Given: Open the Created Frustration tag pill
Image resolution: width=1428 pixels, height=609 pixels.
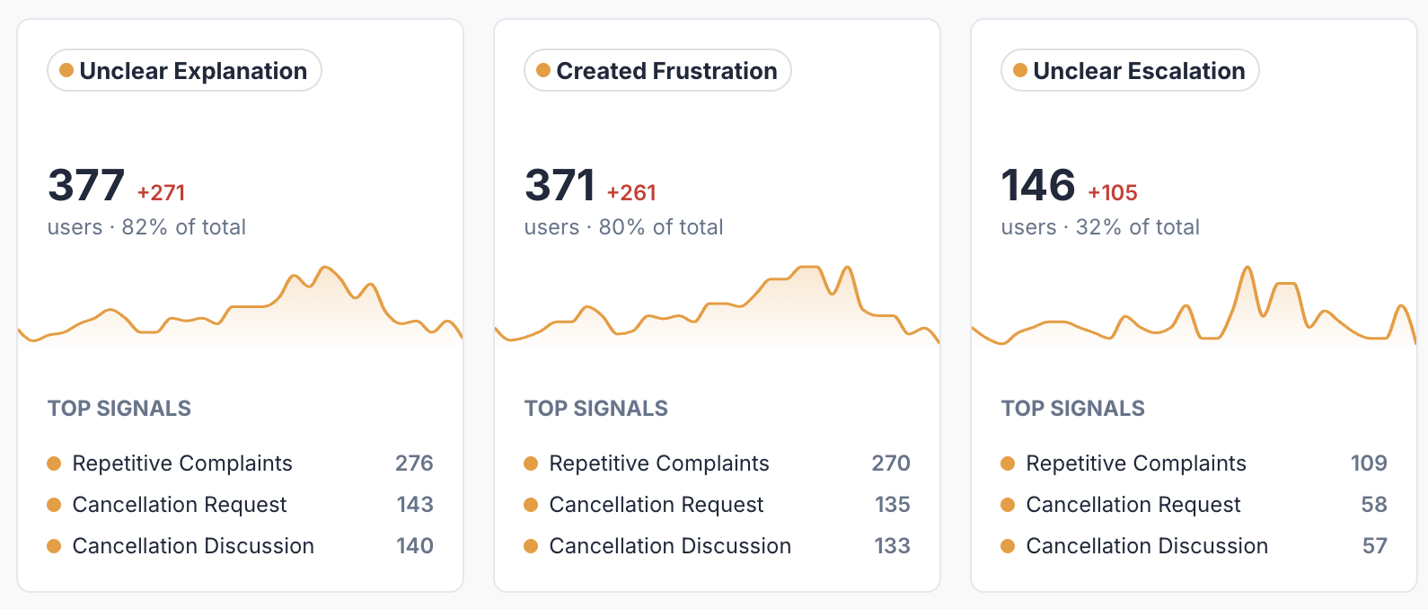Looking at the screenshot, I should click(657, 70).
